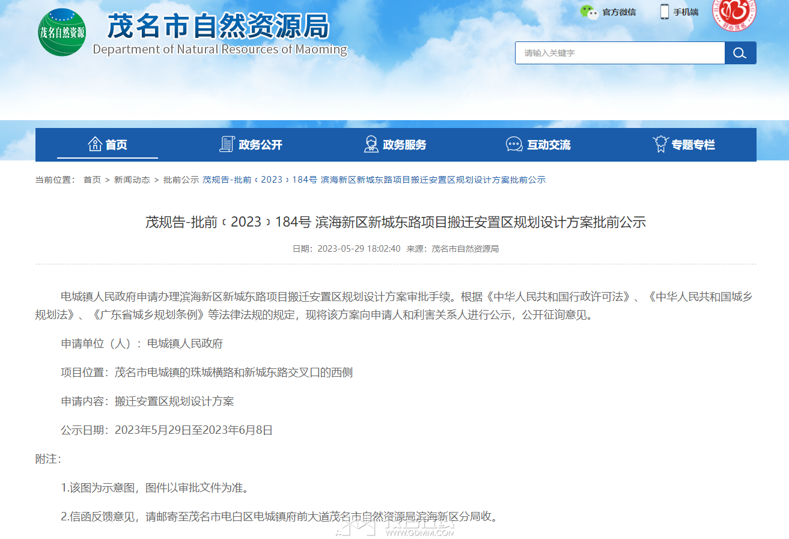
Task: Focus the keyword search input field
Action: point(620,53)
